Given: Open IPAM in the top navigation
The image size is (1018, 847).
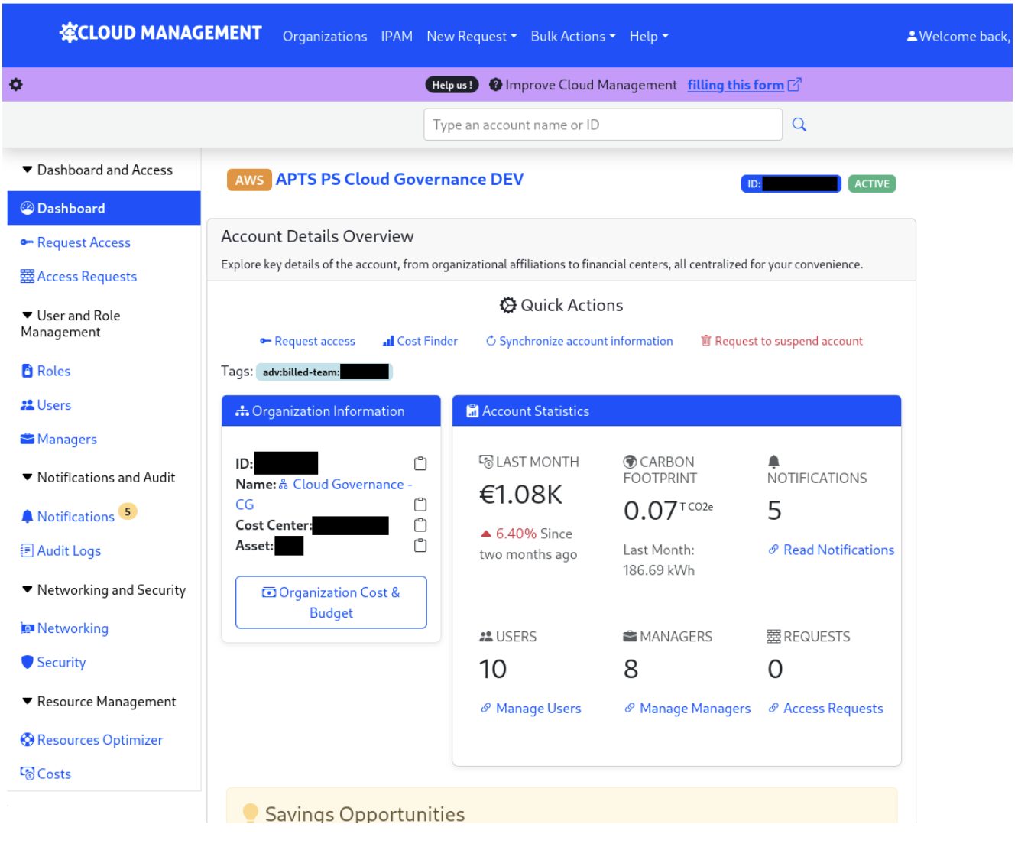Looking at the screenshot, I should click(397, 36).
